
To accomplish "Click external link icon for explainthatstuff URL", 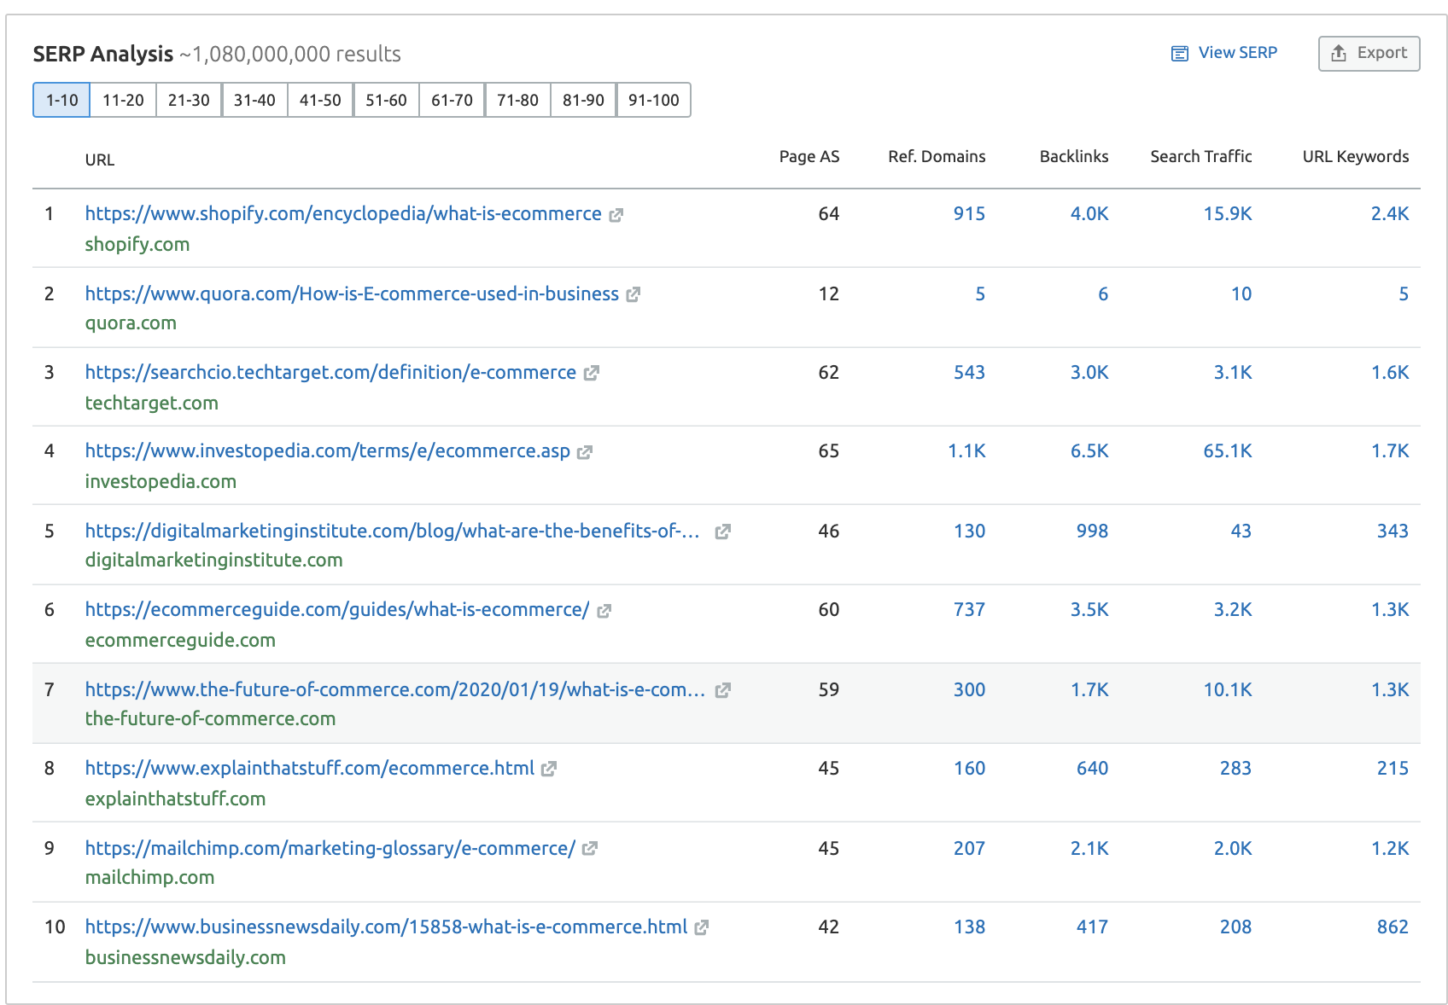I will [x=549, y=770].
